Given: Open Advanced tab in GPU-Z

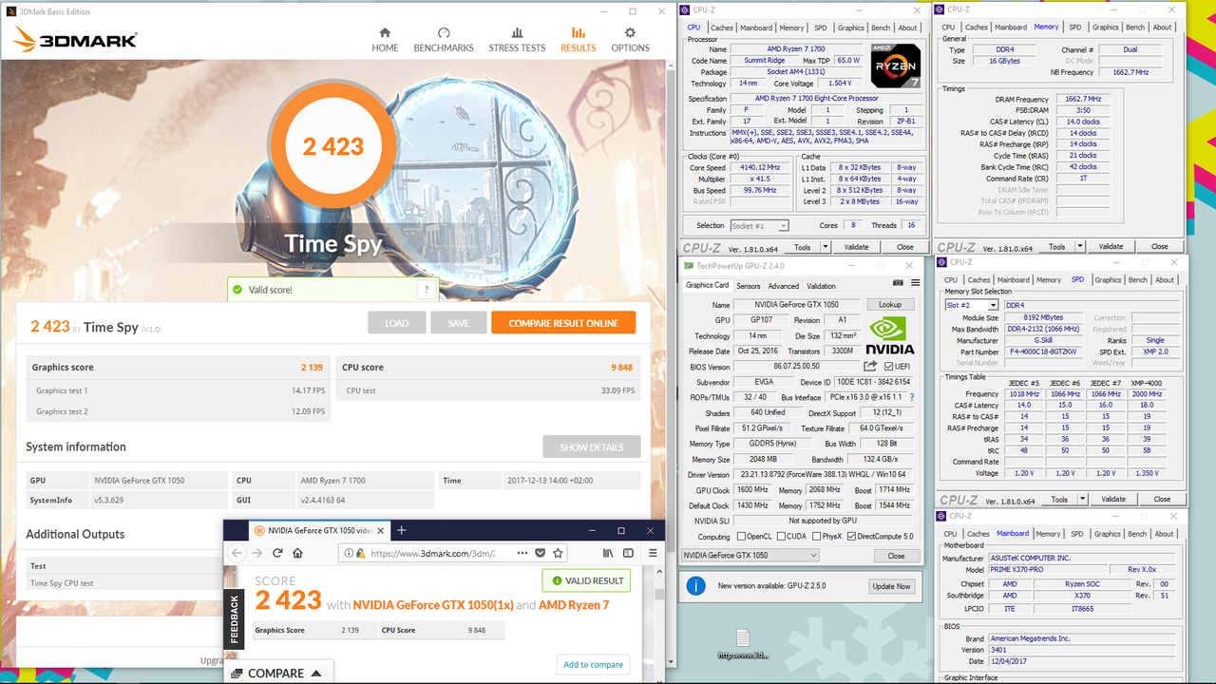Looking at the screenshot, I should (784, 286).
